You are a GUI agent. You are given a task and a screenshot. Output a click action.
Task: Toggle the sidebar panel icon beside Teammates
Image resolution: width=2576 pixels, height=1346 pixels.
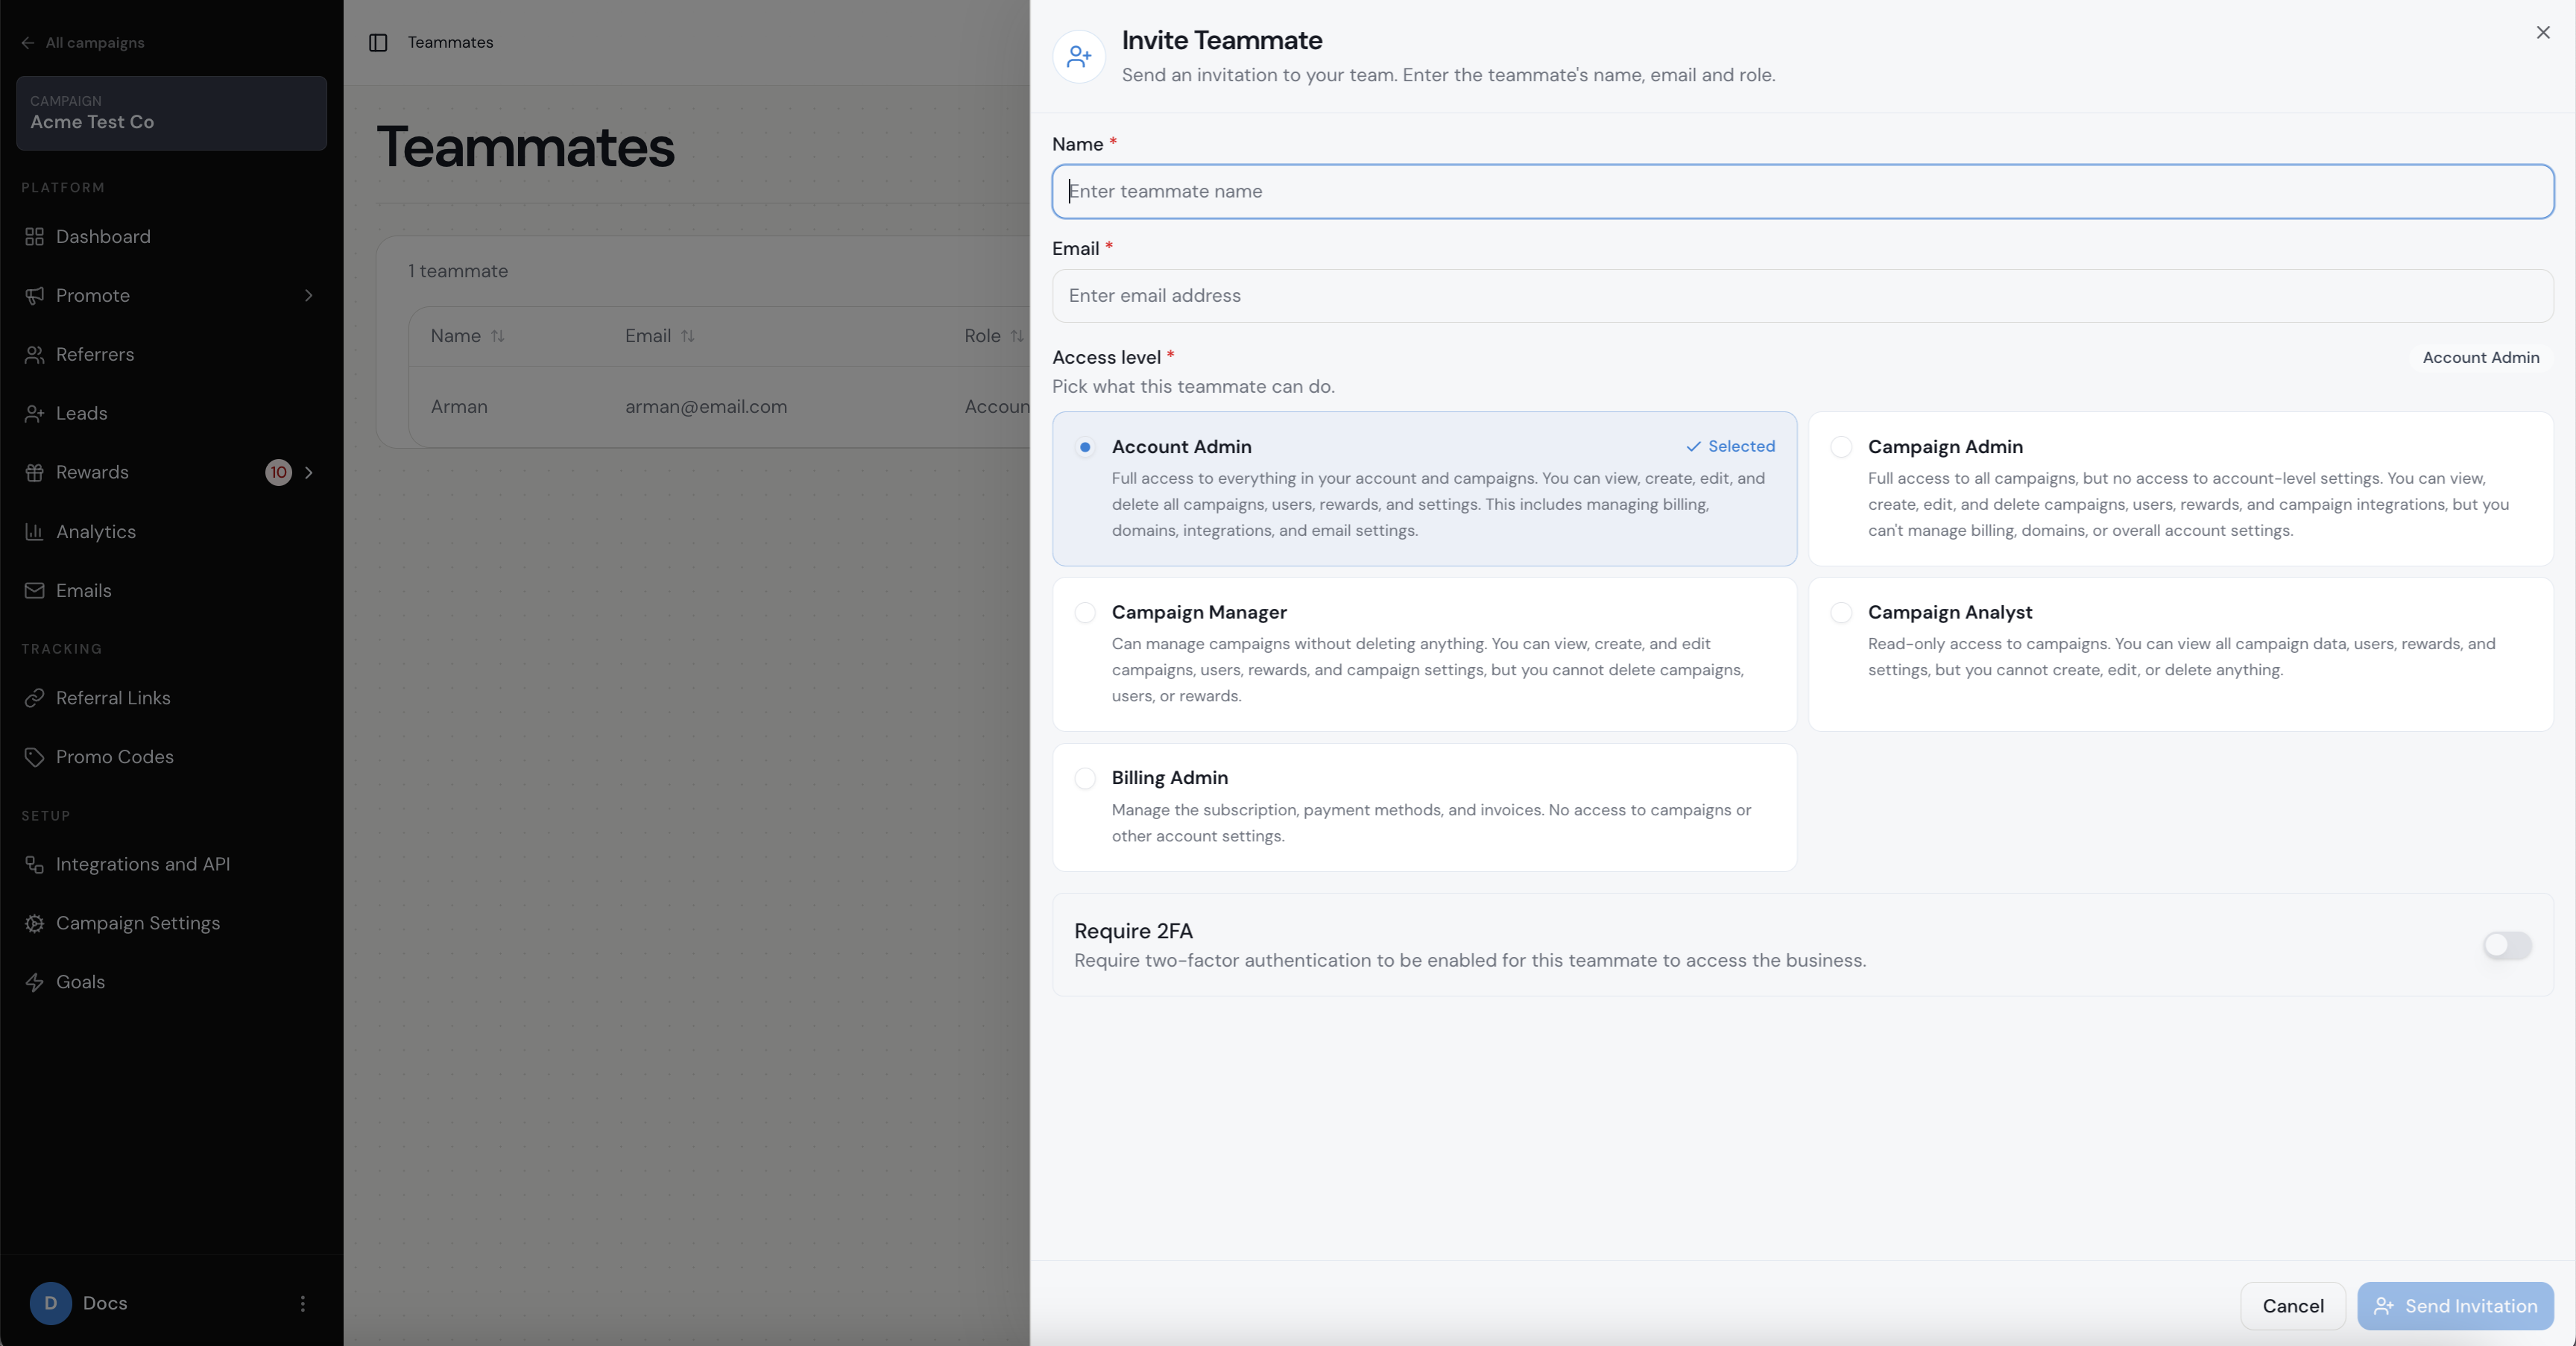(x=378, y=42)
